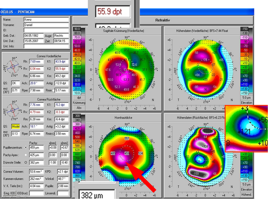Click the back K2 value -8.3 dpt
This screenshot has width=268, height=199.
pos(62,112)
